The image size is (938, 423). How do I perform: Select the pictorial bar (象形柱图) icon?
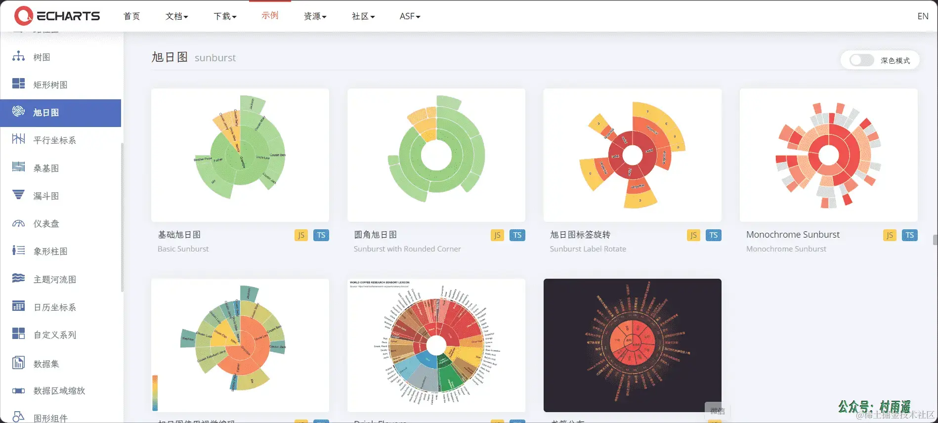(18, 251)
